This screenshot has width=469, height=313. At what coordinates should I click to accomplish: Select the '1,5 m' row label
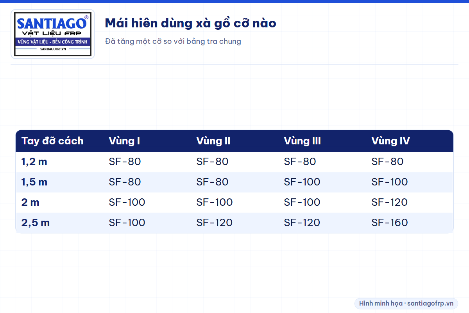[34, 182]
